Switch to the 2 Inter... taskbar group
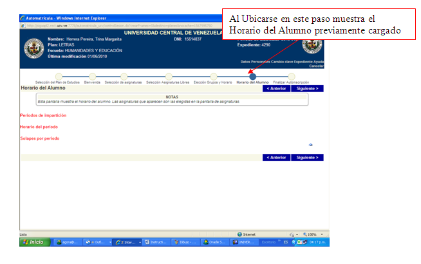This screenshot has height=264, width=421. pyautogui.click(x=126, y=242)
